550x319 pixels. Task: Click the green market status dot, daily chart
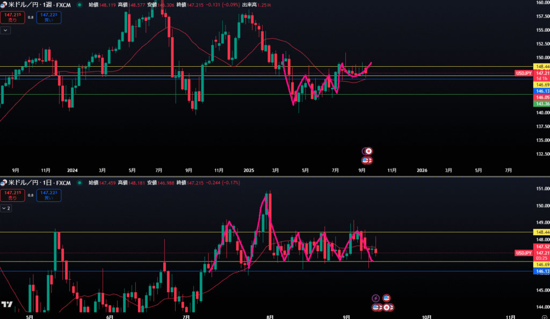tap(79, 183)
